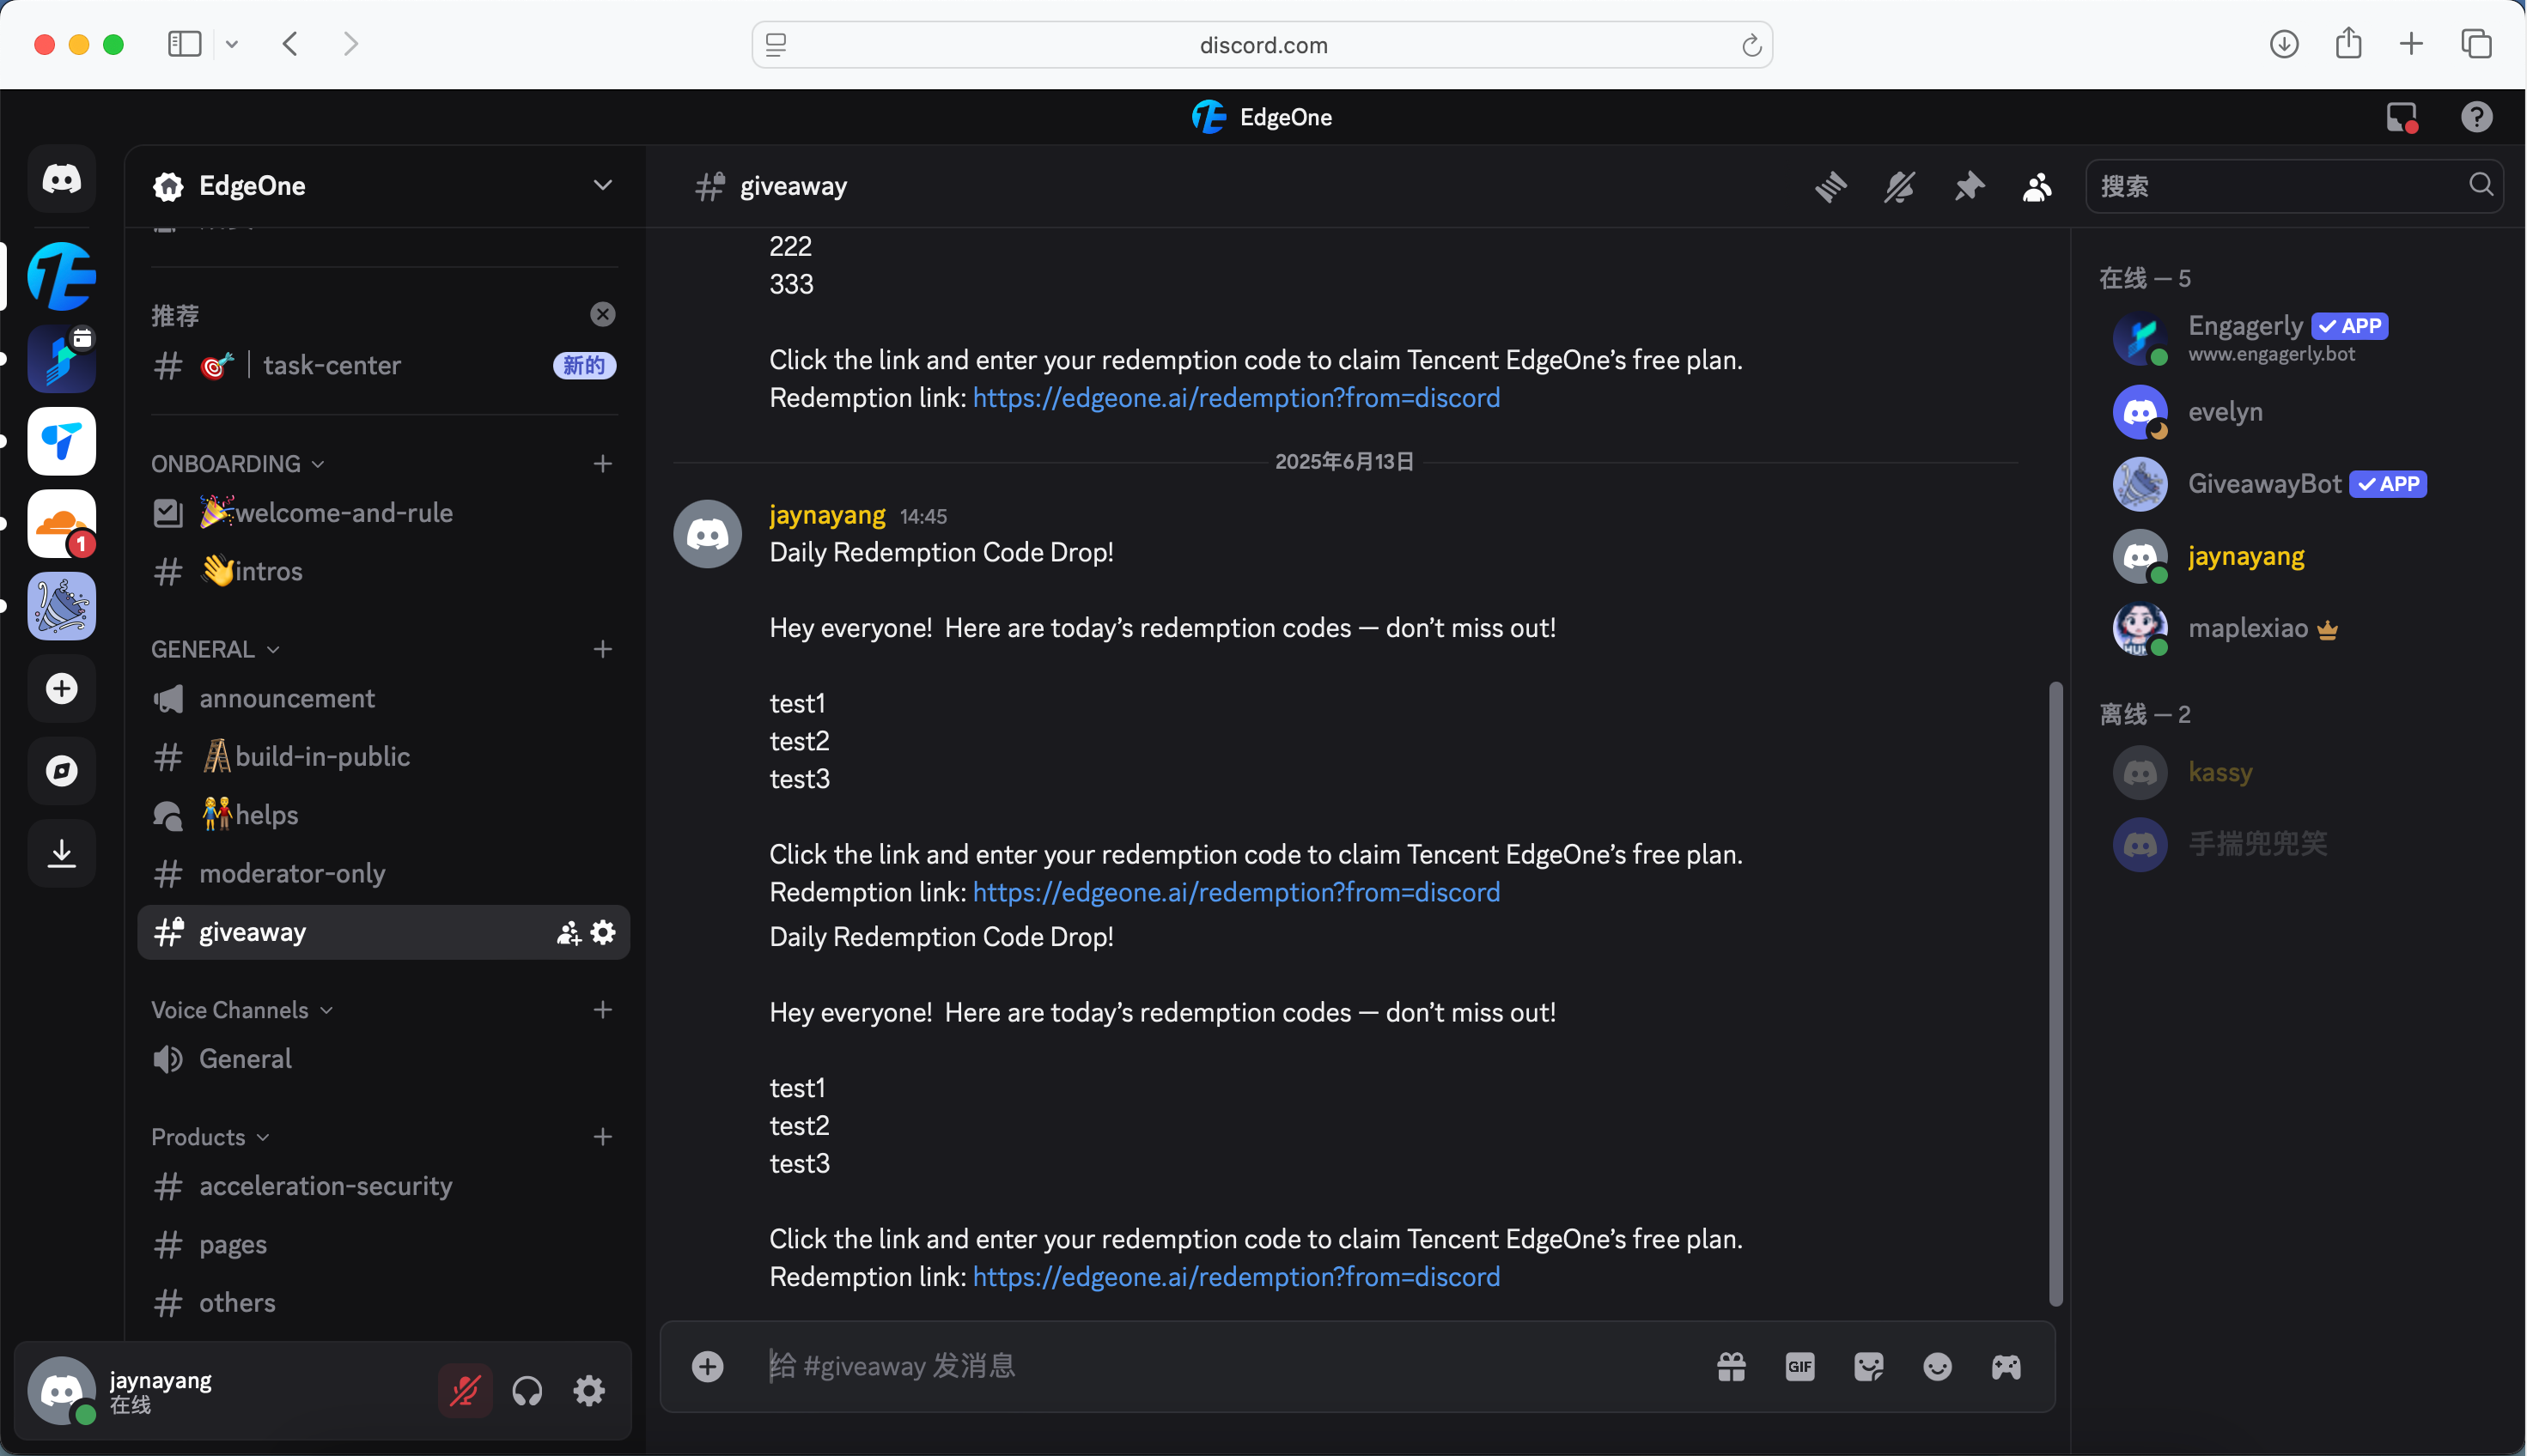Viewport: 2527px width, 1456px height.
Task: Click Safari back navigation arrow
Action: click(x=290, y=44)
